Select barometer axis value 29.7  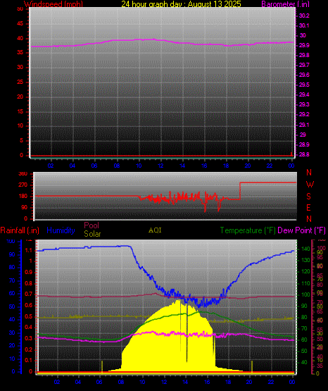click(304, 65)
